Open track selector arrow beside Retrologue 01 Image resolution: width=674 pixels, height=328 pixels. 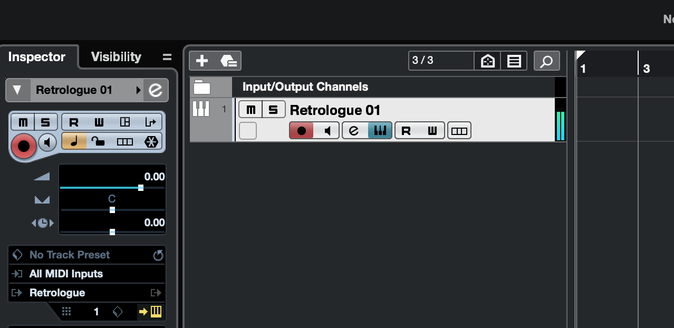[x=139, y=90]
